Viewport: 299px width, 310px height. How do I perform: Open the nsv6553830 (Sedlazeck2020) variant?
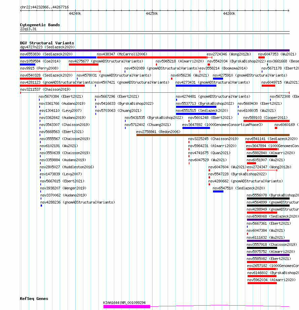tap(46, 54)
